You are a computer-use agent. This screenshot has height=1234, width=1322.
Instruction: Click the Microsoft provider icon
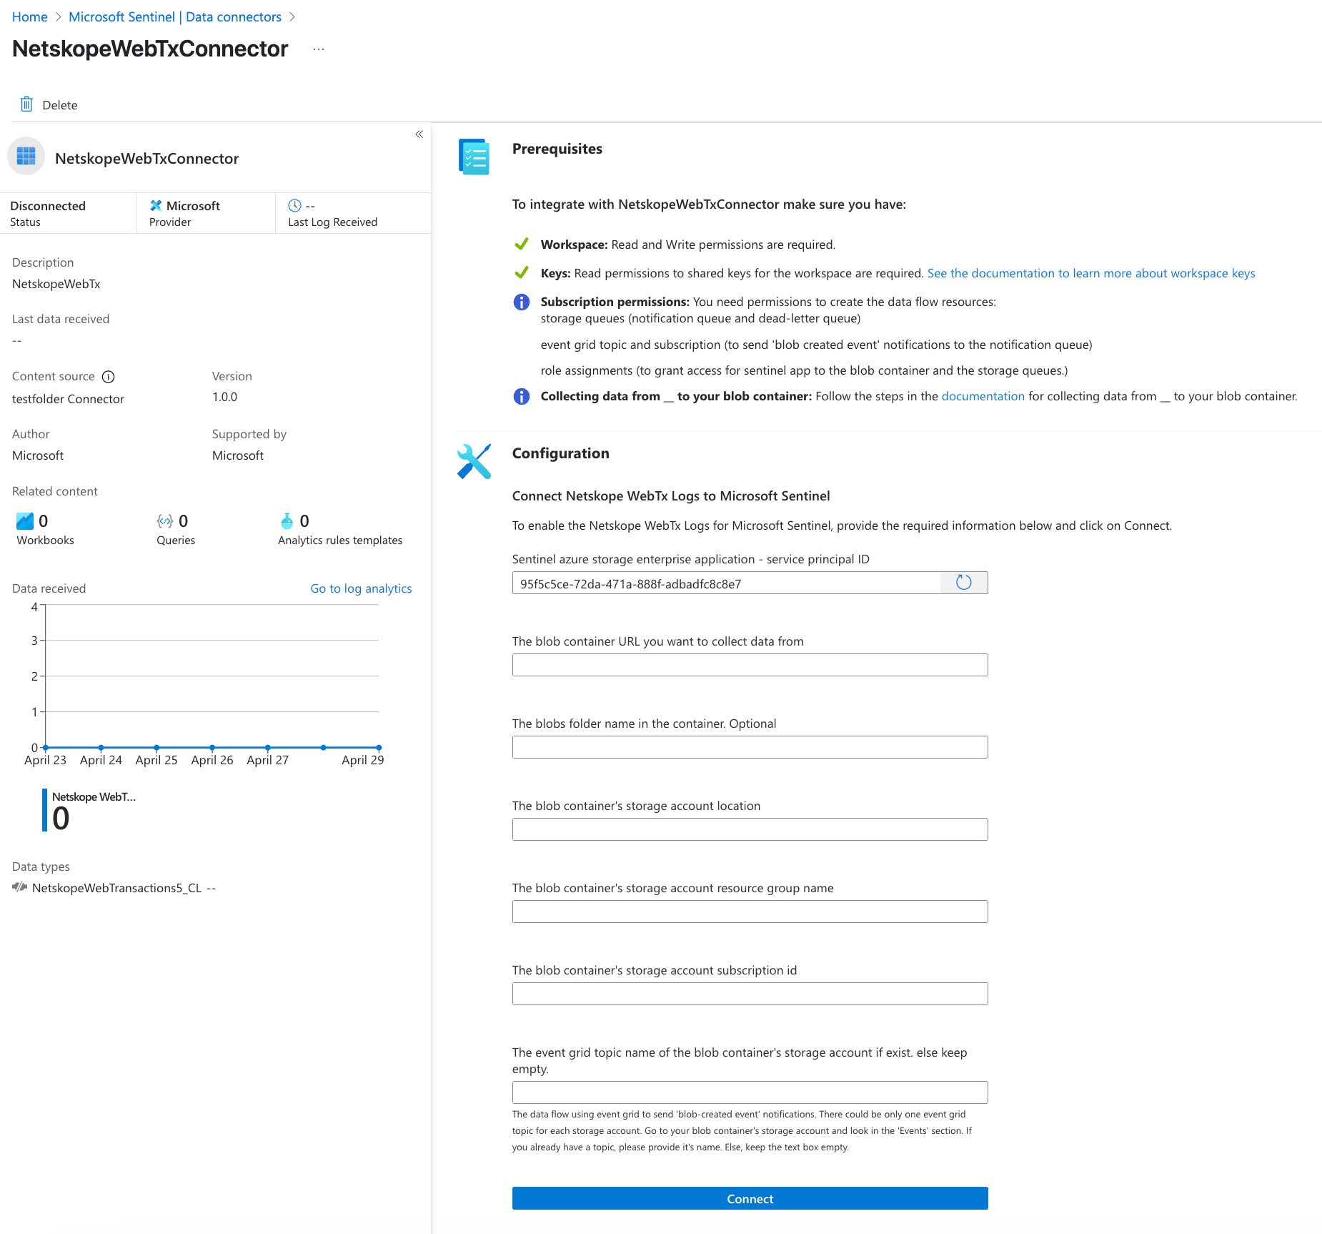pos(156,206)
